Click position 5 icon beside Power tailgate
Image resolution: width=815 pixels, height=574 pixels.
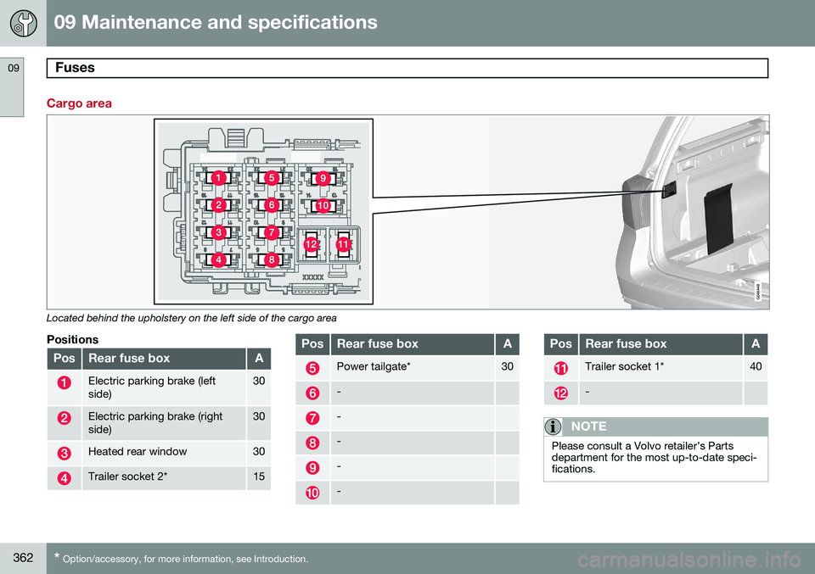click(x=312, y=368)
